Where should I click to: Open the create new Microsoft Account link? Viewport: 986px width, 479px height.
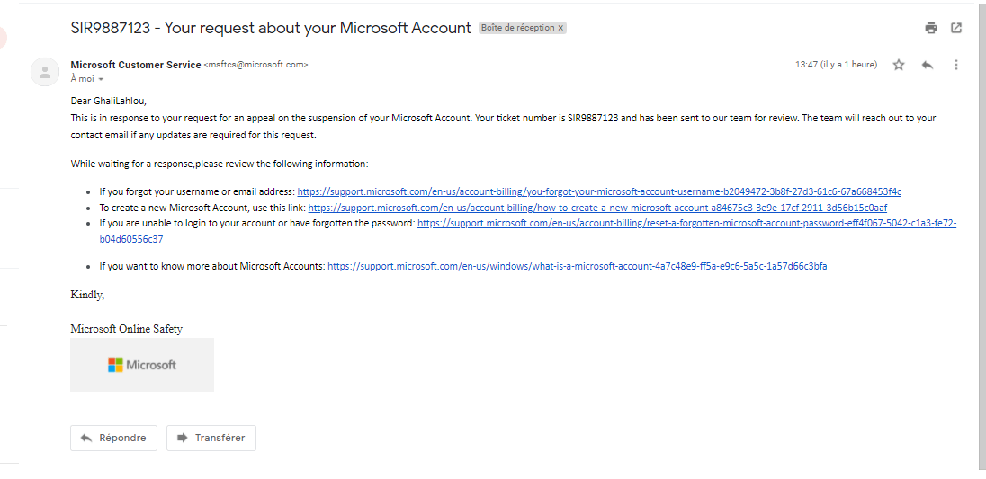597,208
